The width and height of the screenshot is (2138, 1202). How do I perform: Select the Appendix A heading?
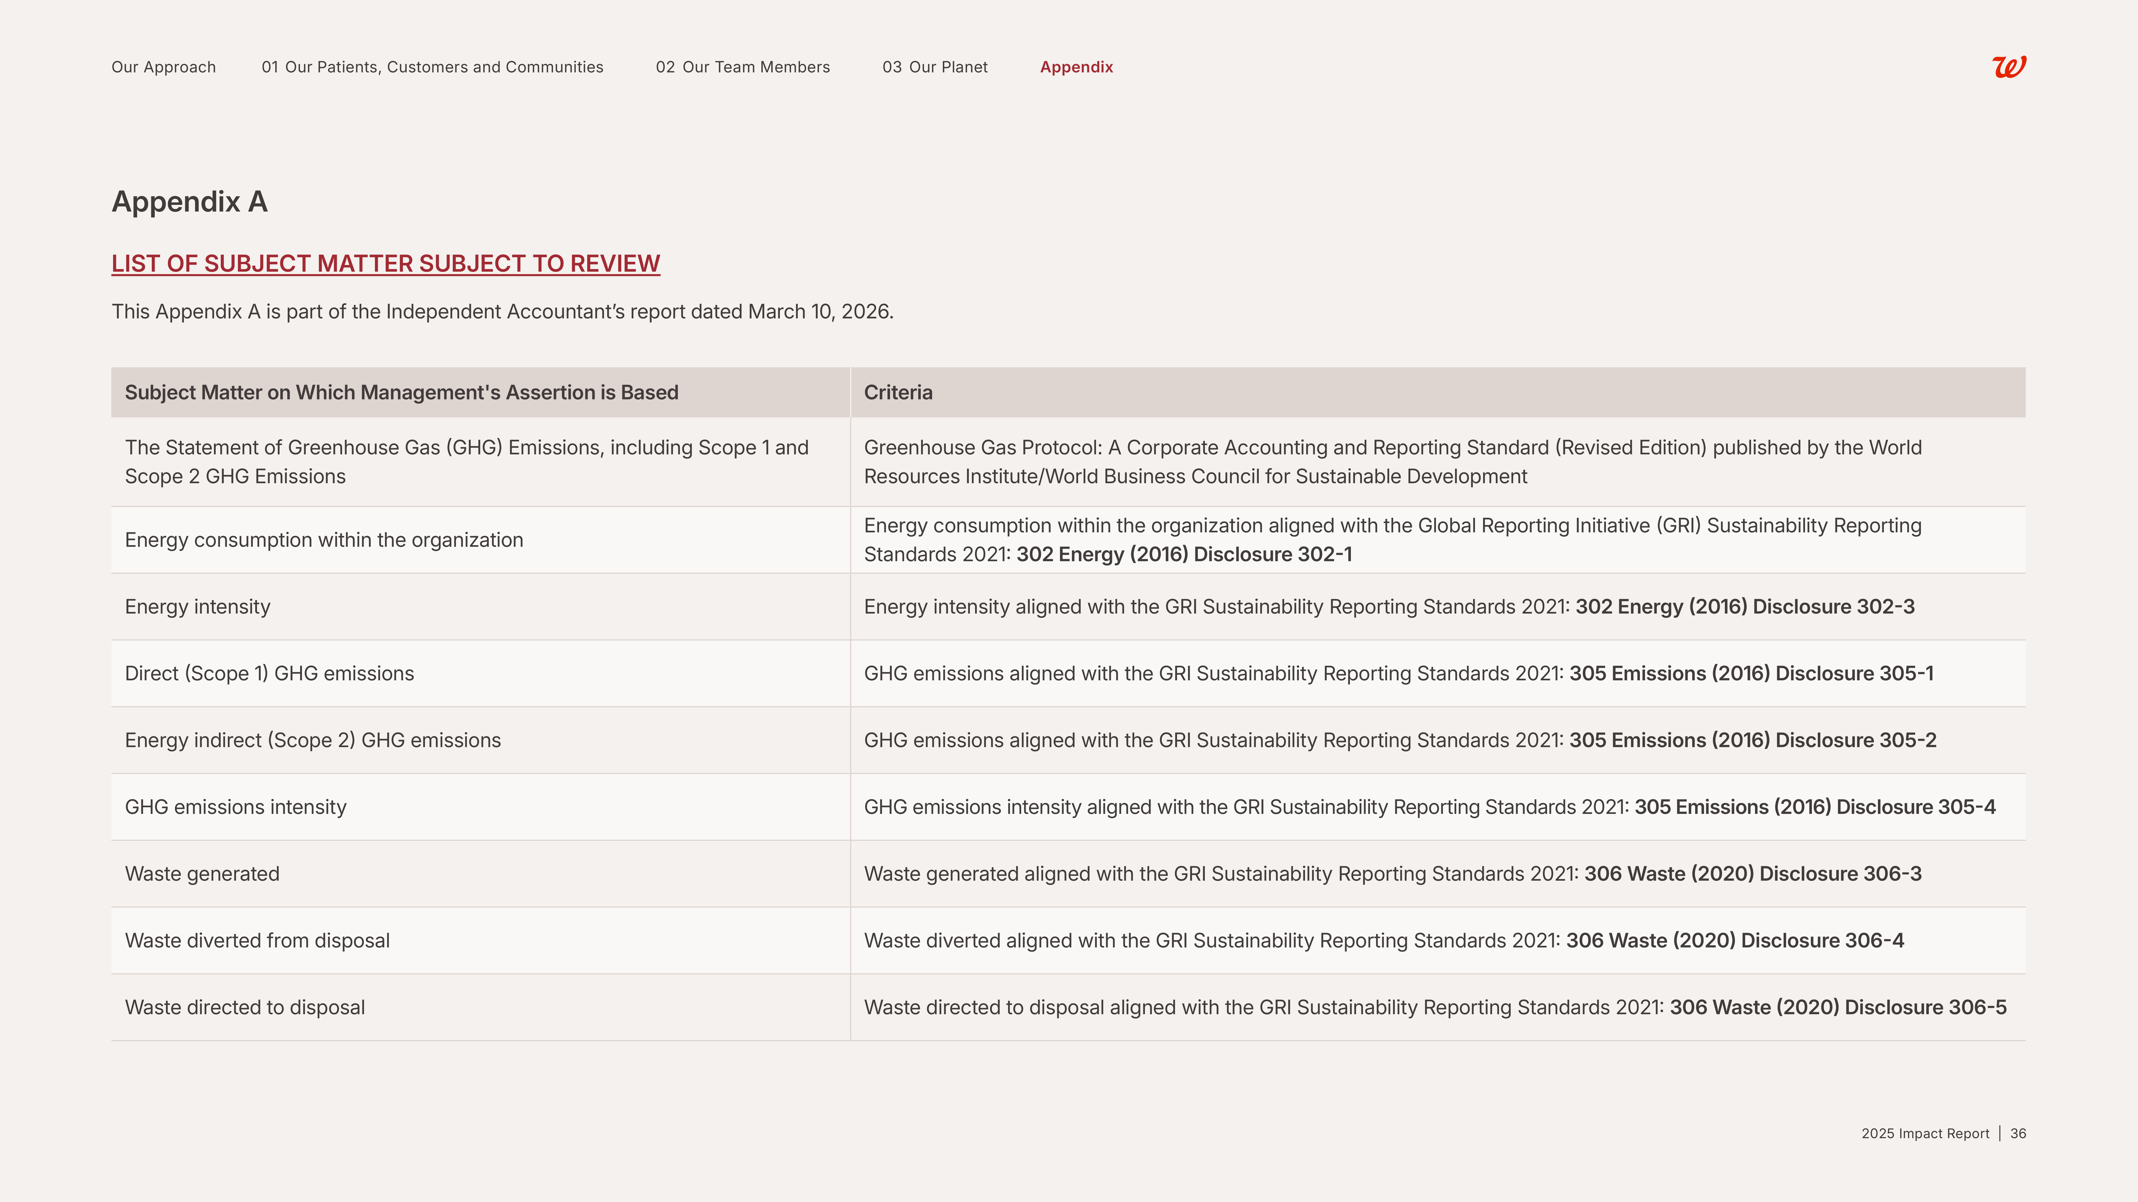pyautogui.click(x=189, y=202)
